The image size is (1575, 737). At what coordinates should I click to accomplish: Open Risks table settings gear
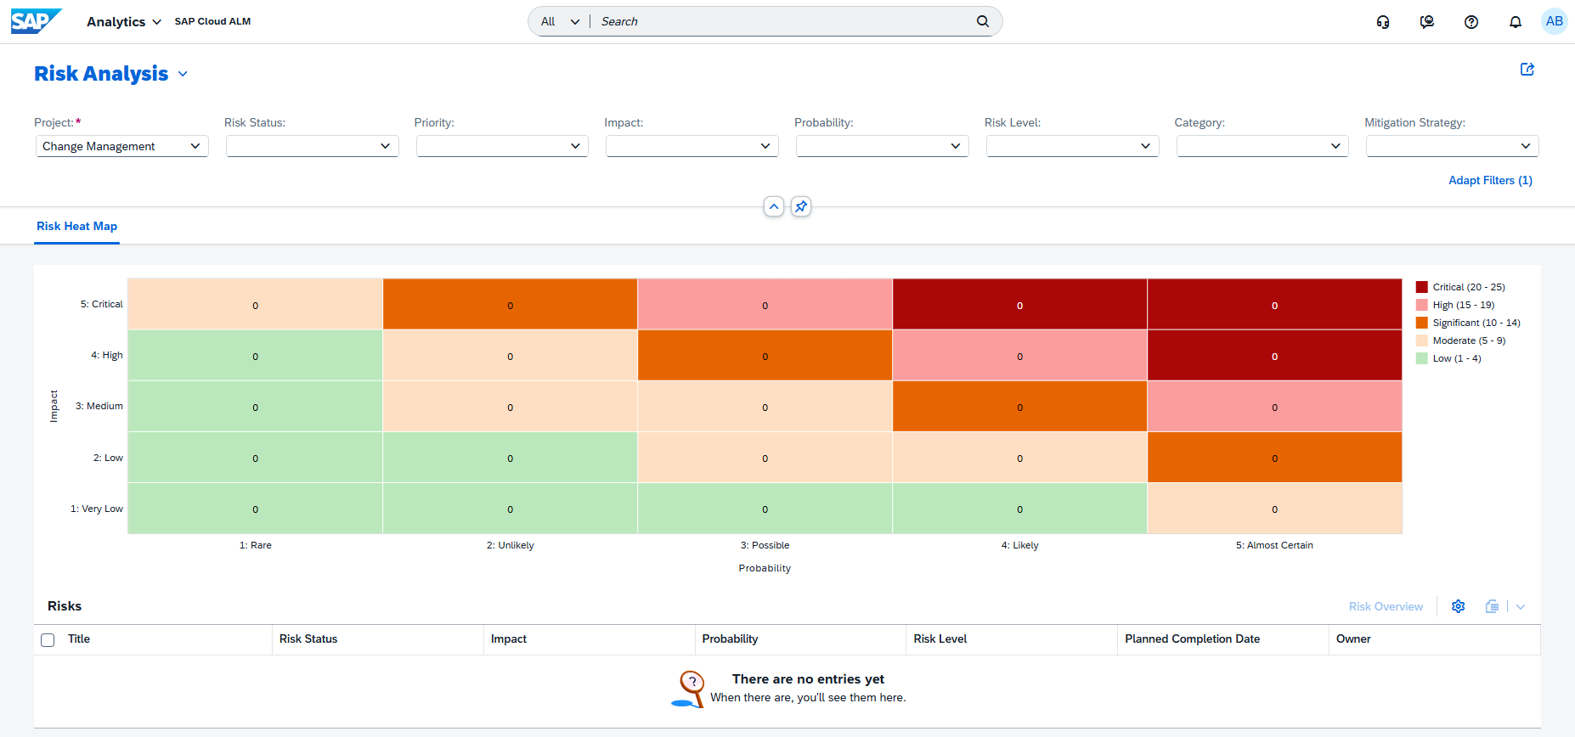pos(1459,606)
